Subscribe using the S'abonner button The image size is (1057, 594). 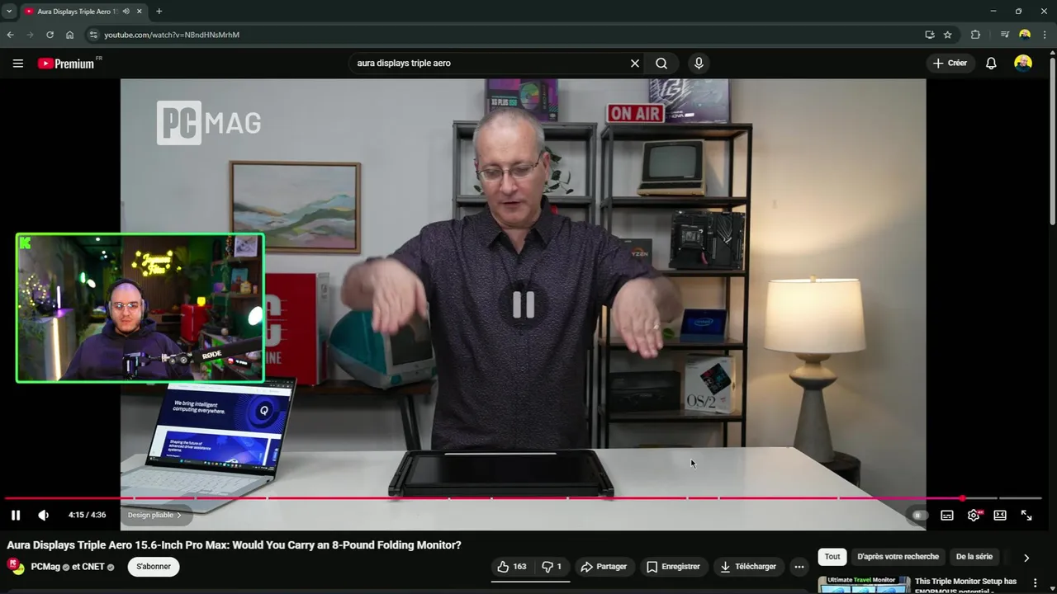pos(154,567)
